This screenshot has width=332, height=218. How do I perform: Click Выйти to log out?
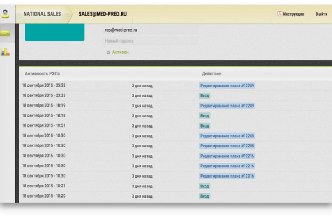tap(321, 14)
